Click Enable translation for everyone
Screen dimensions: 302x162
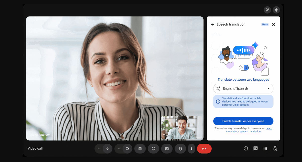243,121
